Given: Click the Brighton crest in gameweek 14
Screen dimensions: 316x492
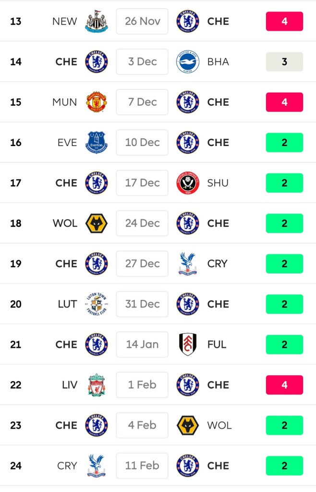Looking at the screenshot, I should (x=188, y=62).
